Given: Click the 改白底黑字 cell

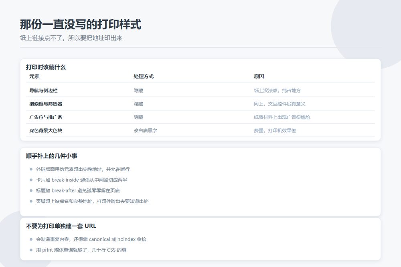Looking at the screenshot, I should [145, 130].
